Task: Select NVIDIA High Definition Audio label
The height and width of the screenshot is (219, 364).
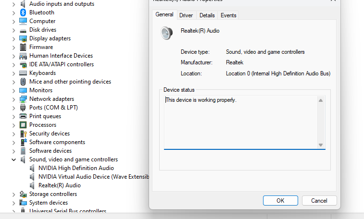Action: tap(76, 168)
